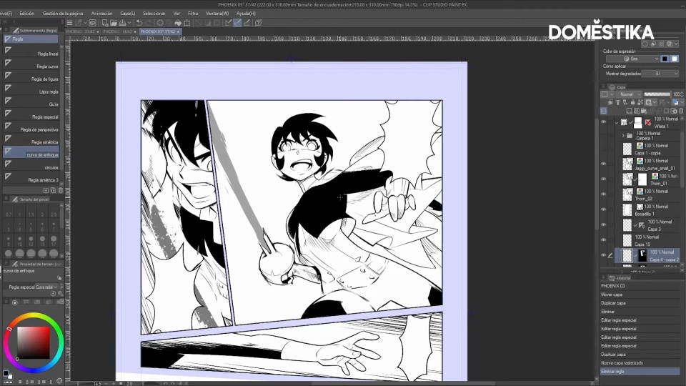Open the dropdown arrow after the hamburger menu icon
The height and width of the screenshot is (386, 686).
(84, 23)
